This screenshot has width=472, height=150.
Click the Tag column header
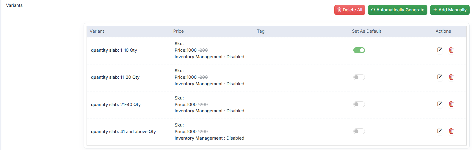pos(261,31)
